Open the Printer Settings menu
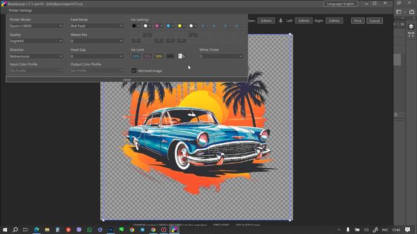Viewport: 417px width, 234px height. pos(20,10)
